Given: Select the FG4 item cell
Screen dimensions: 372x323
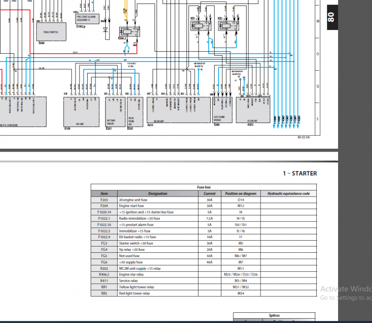Looking at the screenshot, I should tap(104, 249).
